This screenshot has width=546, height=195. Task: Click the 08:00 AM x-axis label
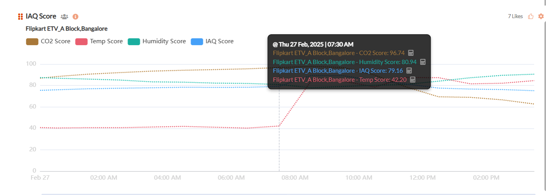[x=295, y=178]
